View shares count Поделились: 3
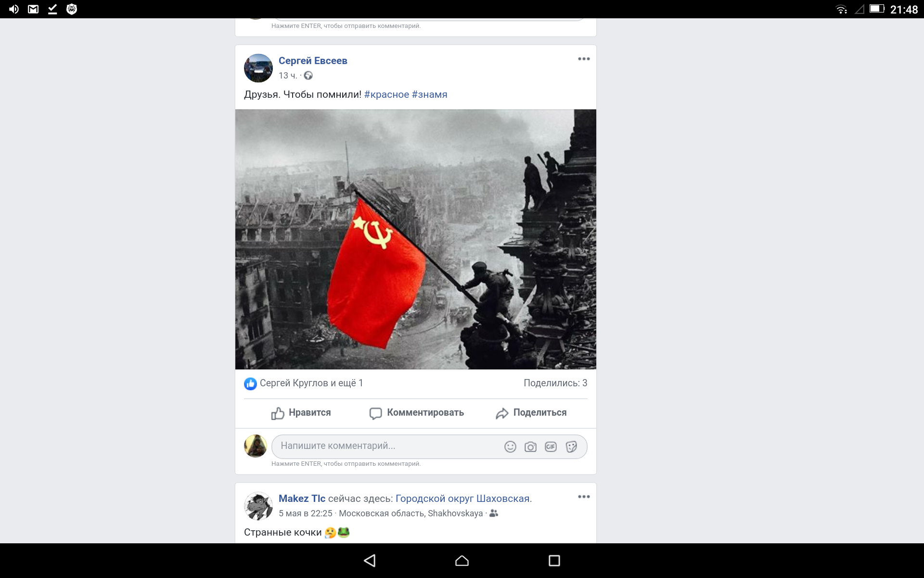The width and height of the screenshot is (924, 578). click(x=555, y=383)
